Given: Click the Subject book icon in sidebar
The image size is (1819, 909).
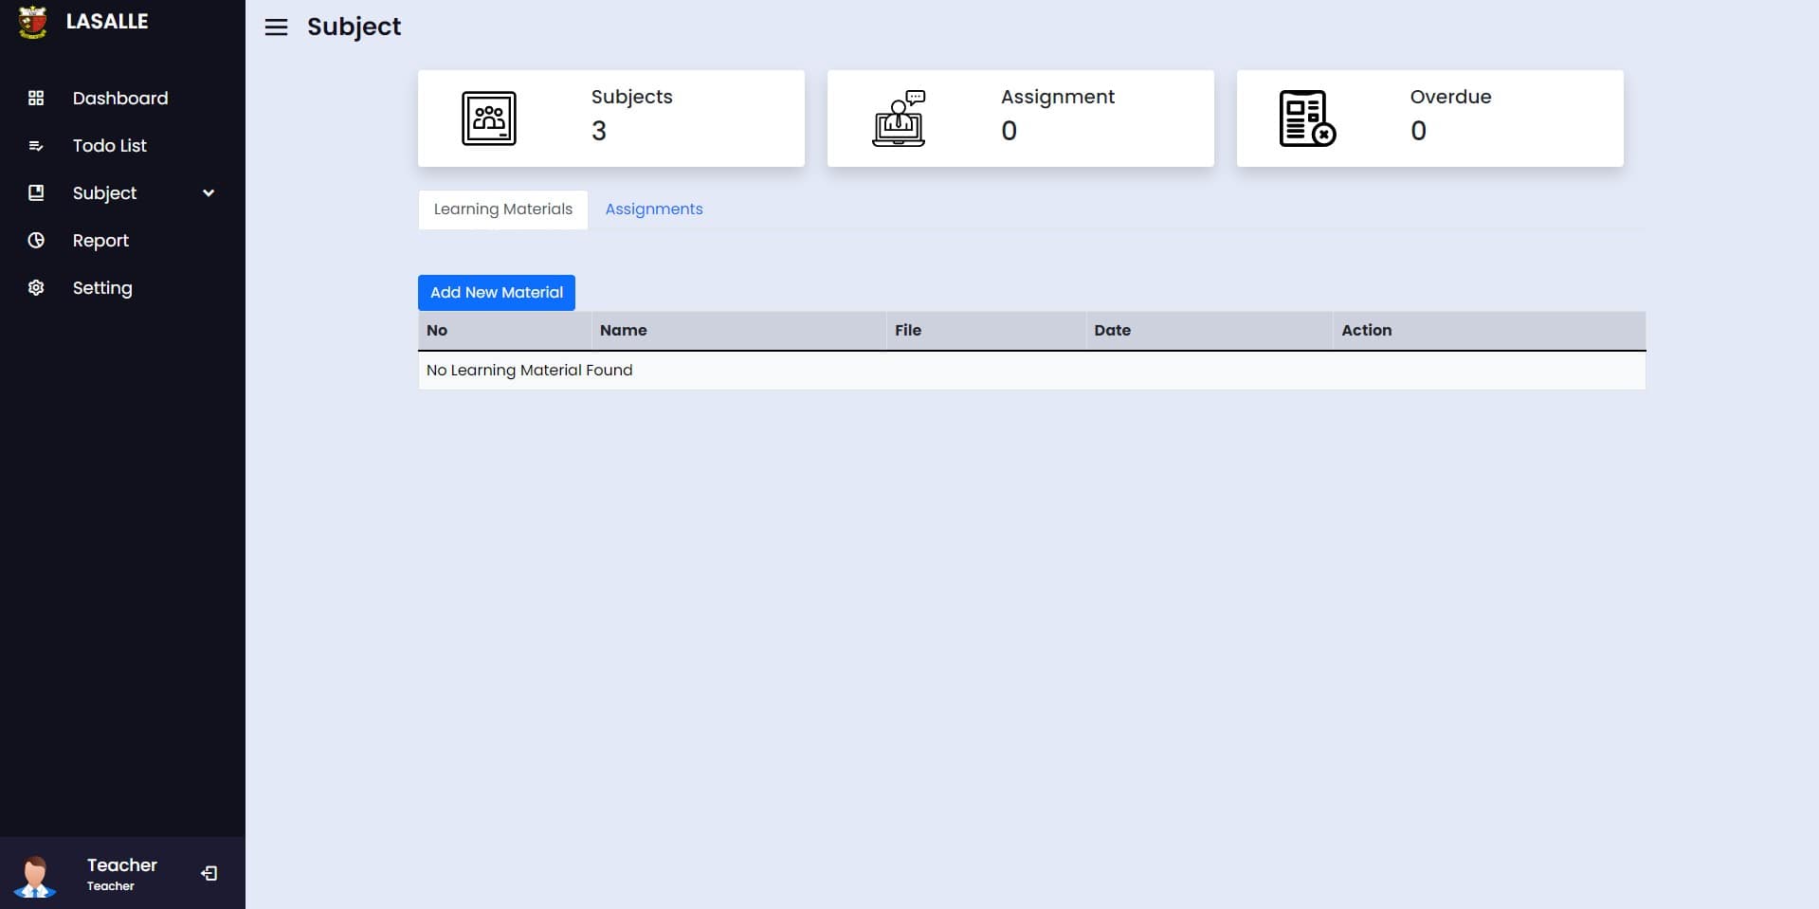Looking at the screenshot, I should coord(36,192).
